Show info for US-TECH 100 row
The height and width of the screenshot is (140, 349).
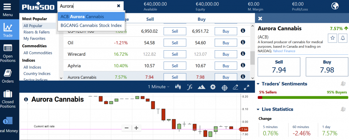tap(243, 30)
